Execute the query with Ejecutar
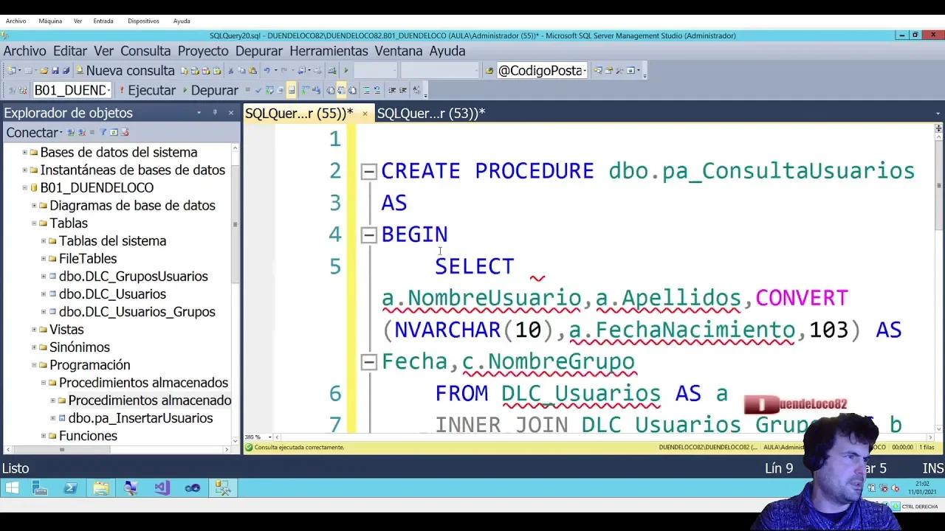This screenshot has height=531, width=945. click(151, 90)
